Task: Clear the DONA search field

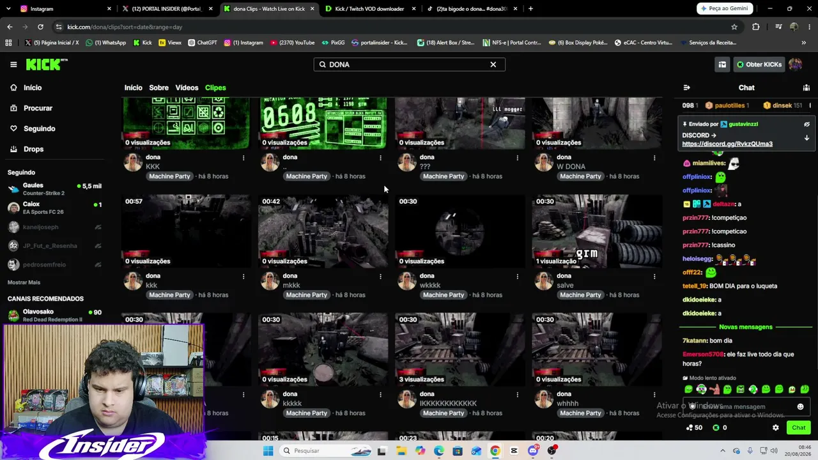Action: pos(493,65)
